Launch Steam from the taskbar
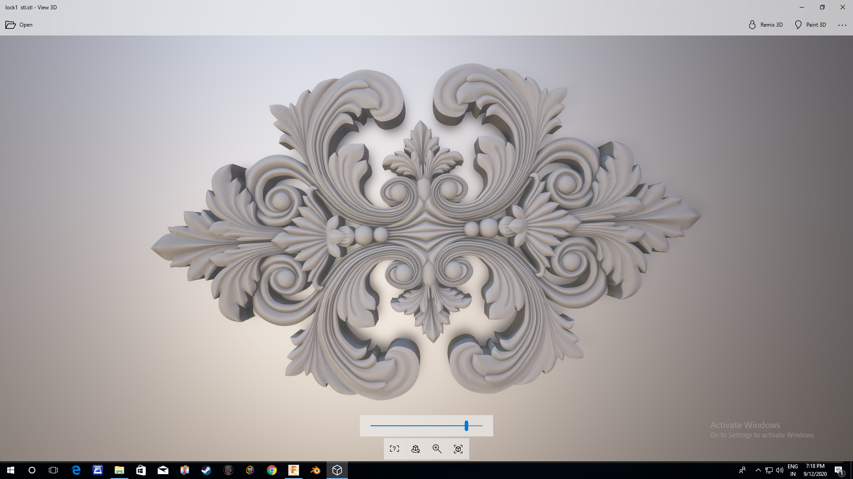This screenshot has width=853, height=479. 207,470
